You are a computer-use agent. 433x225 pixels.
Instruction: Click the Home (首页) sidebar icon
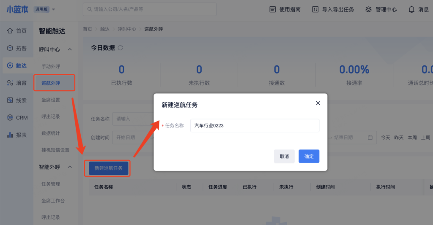tap(10, 31)
